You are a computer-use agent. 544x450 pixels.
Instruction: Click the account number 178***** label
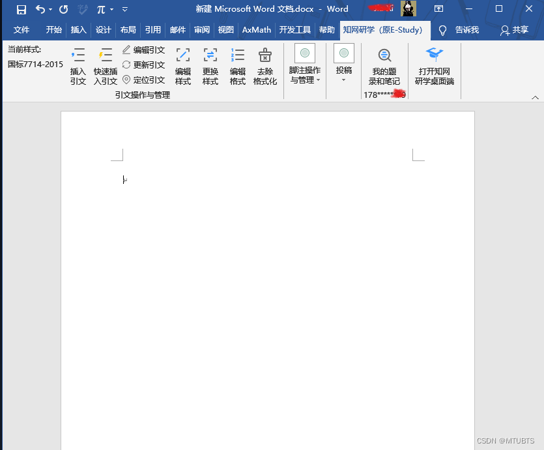[384, 95]
